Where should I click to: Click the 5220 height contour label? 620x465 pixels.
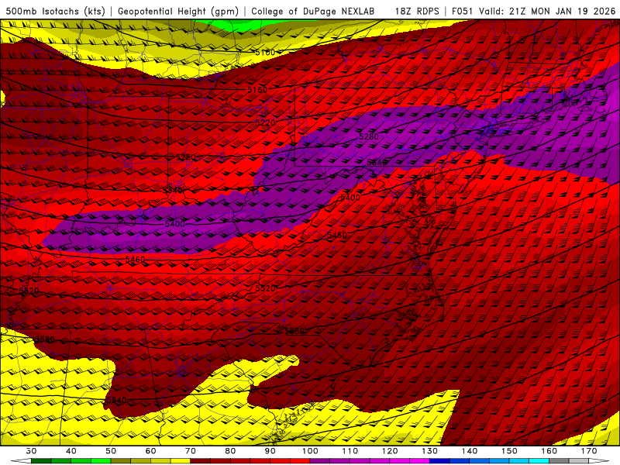[265, 123]
